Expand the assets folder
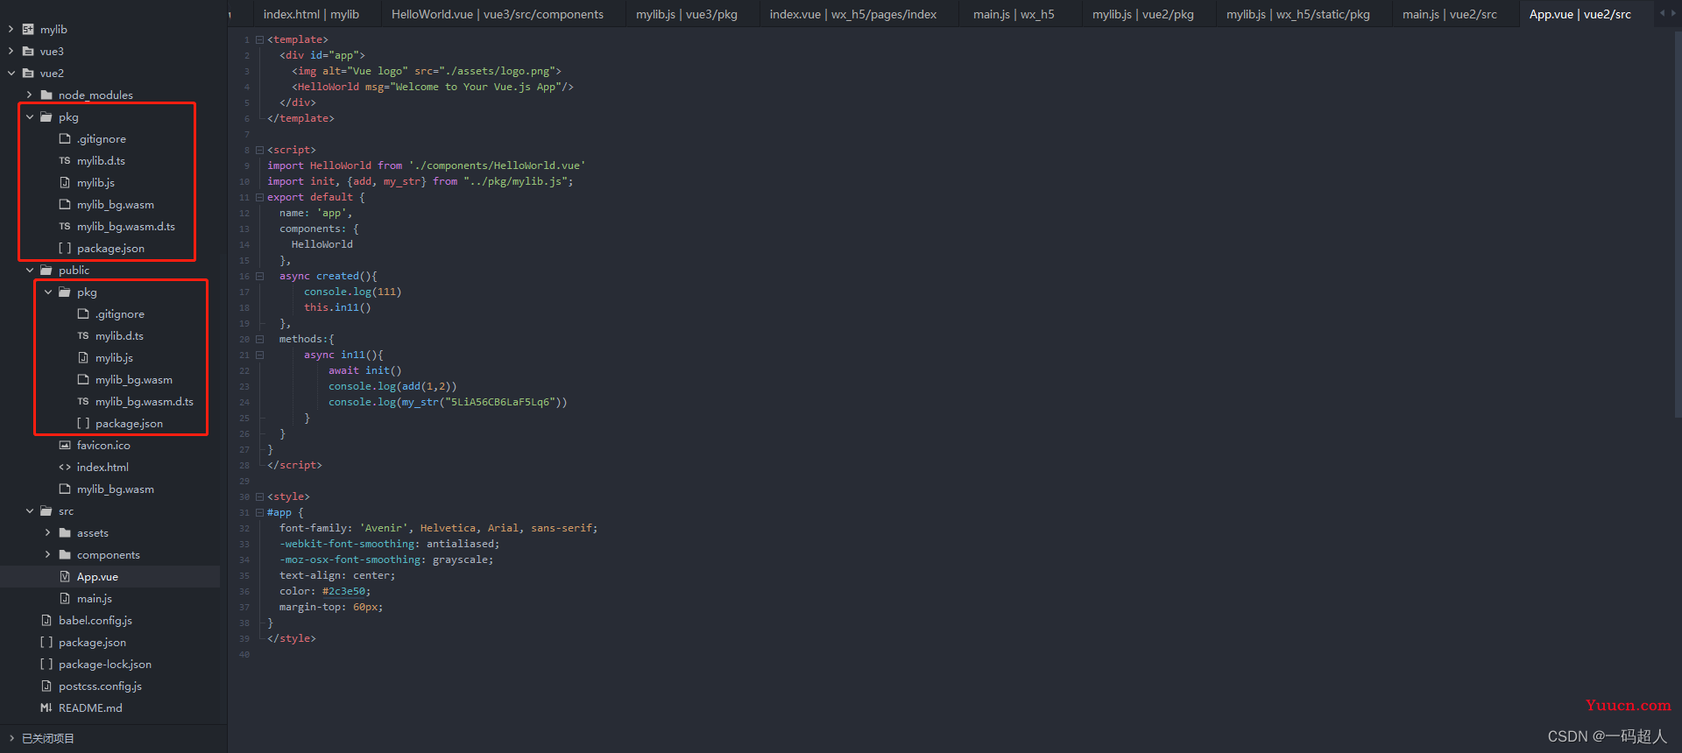 [47, 532]
